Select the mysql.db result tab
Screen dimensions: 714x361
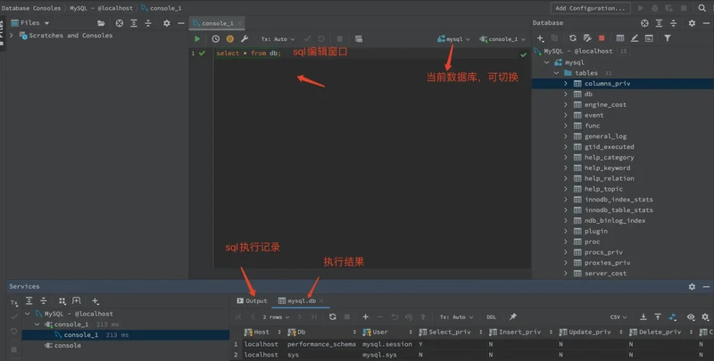(x=297, y=301)
